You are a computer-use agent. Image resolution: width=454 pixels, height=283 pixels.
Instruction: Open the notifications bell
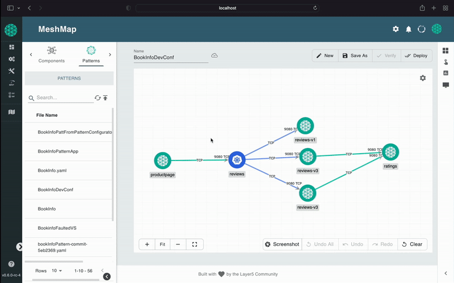tap(408, 29)
